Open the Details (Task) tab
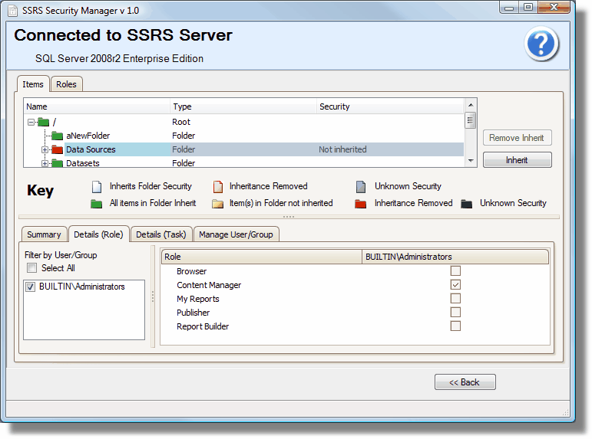592x439 pixels. (x=161, y=234)
